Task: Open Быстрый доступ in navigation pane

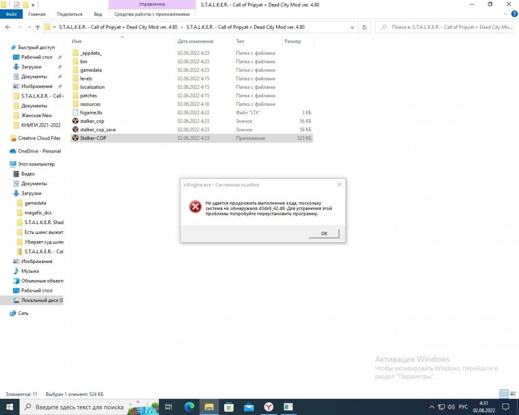Action: coord(36,47)
